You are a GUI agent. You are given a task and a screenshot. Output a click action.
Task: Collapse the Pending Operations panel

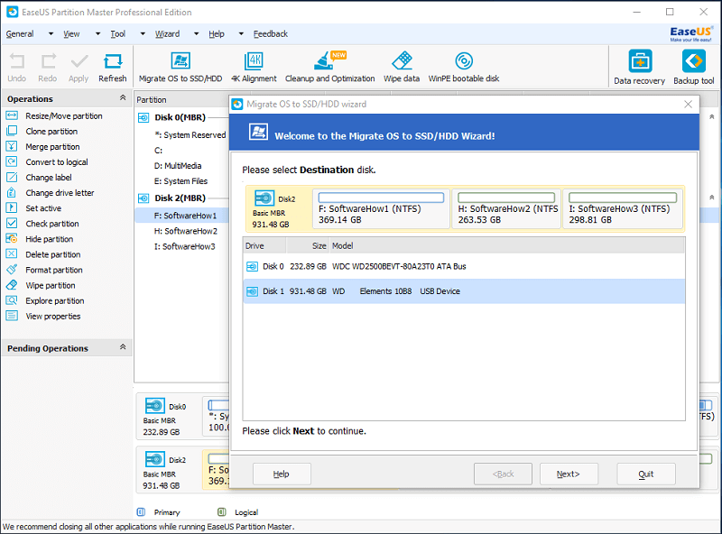tap(123, 347)
